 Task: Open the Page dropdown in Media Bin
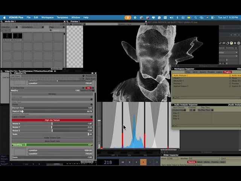[57, 27]
